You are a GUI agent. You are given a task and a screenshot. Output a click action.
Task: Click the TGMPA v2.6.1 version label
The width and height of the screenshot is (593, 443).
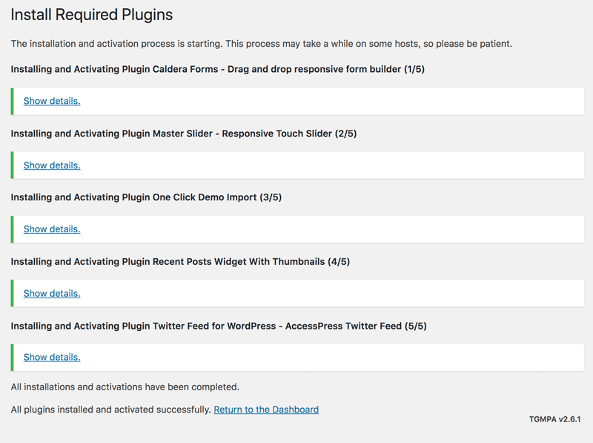pyautogui.click(x=556, y=419)
